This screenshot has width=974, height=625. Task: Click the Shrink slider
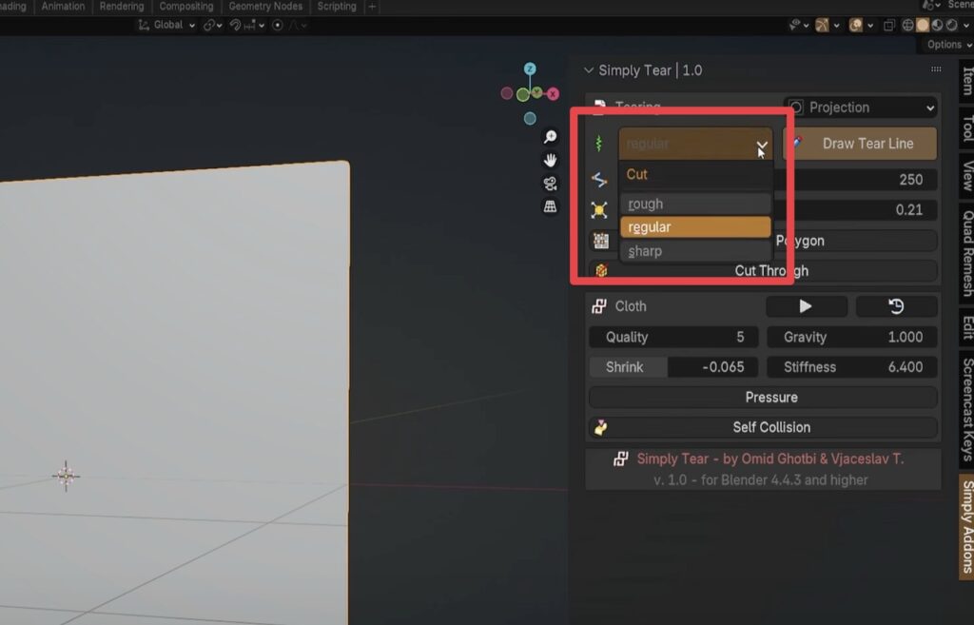point(673,367)
